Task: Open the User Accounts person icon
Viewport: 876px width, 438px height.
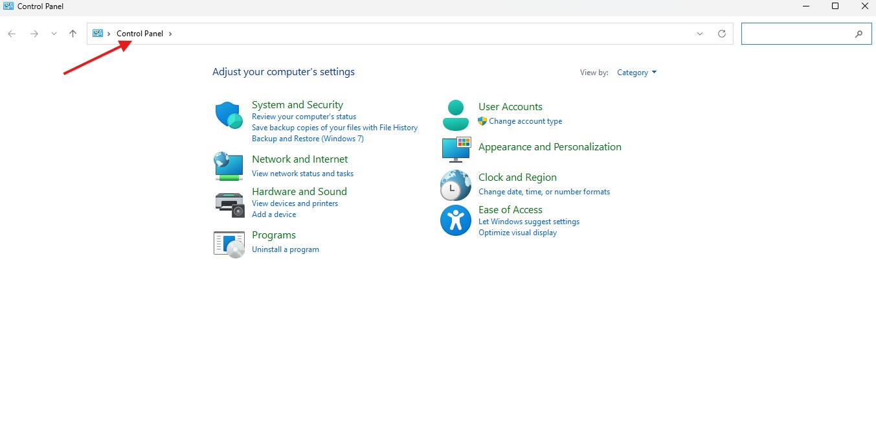Action: click(456, 115)
